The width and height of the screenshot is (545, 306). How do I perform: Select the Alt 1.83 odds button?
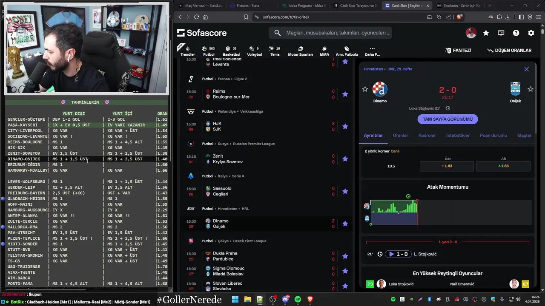pyautogui.click(x=503, y=166)
